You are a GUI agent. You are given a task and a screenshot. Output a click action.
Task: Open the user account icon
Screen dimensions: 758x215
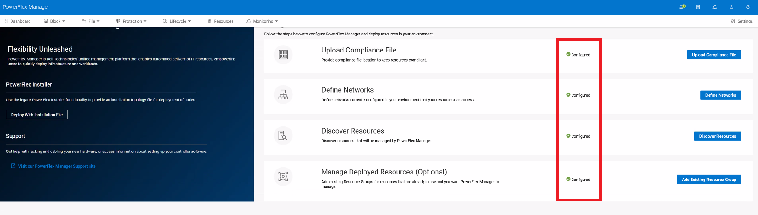coord(731,7)
